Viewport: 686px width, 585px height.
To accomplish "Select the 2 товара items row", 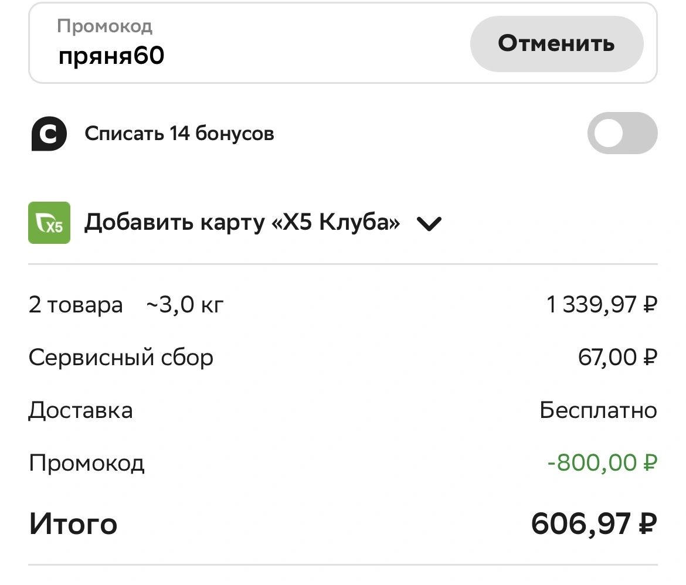I will [343, 305].
